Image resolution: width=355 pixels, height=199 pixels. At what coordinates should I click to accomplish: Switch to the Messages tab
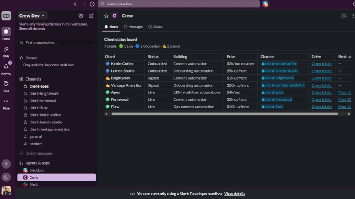point(133,27)
